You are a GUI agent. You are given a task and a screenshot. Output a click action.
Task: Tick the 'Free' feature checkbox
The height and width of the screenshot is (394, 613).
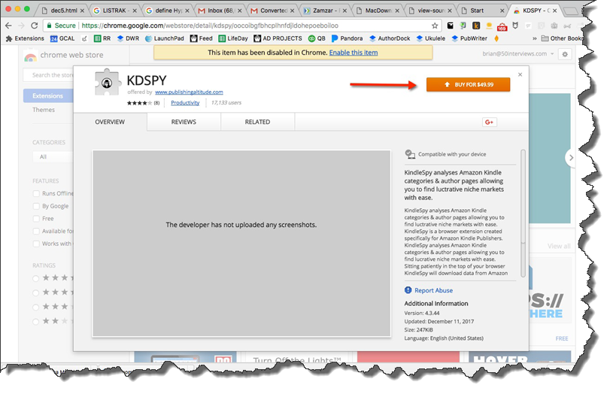[x=36, y=219]
